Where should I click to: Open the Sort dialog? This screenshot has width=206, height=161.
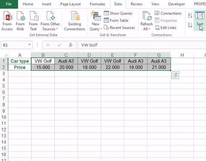point(200,21)
